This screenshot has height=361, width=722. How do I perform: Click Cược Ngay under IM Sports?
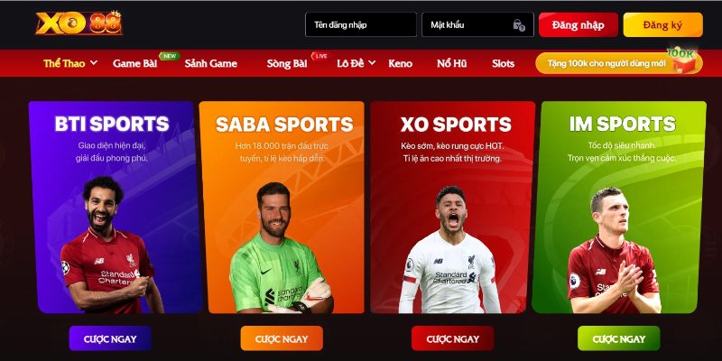click(x=619, y=339)
